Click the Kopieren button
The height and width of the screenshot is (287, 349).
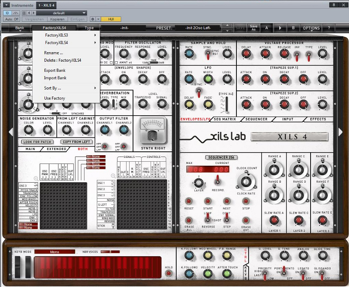[57, 19]
